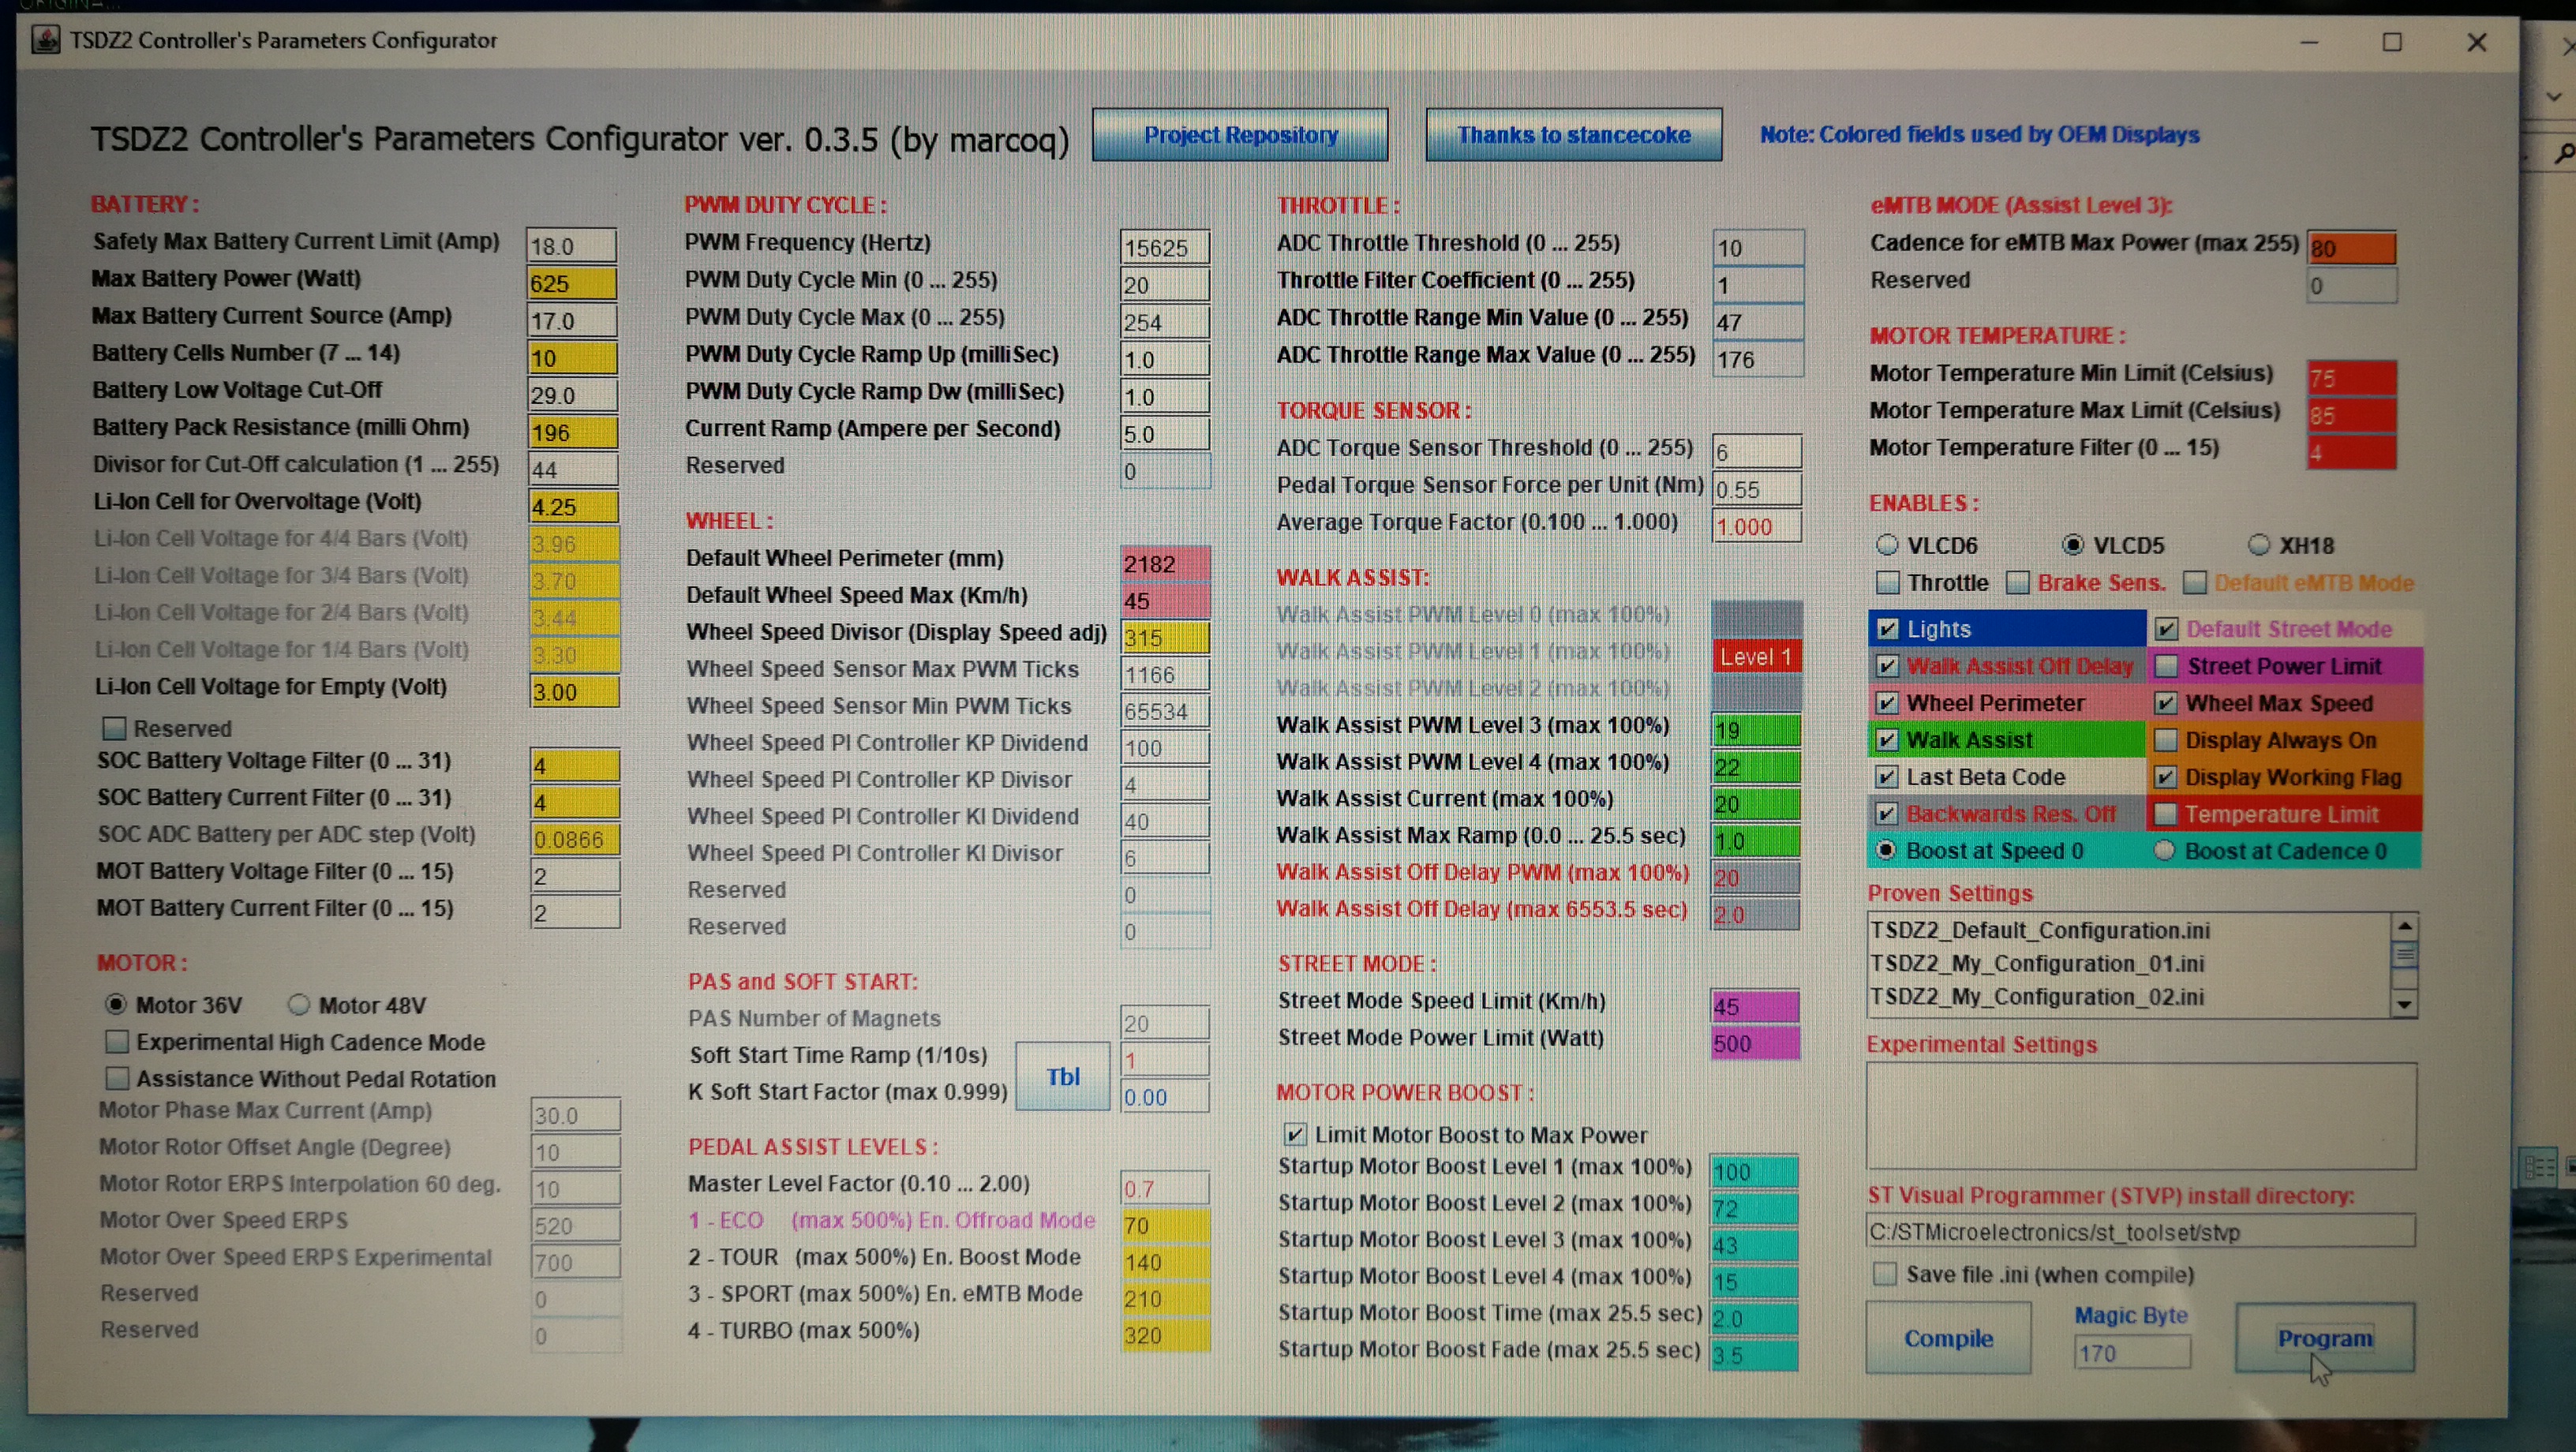
Task: Toggle Wheel Perimeter enable checkbox
Action: click(1887, 703)
